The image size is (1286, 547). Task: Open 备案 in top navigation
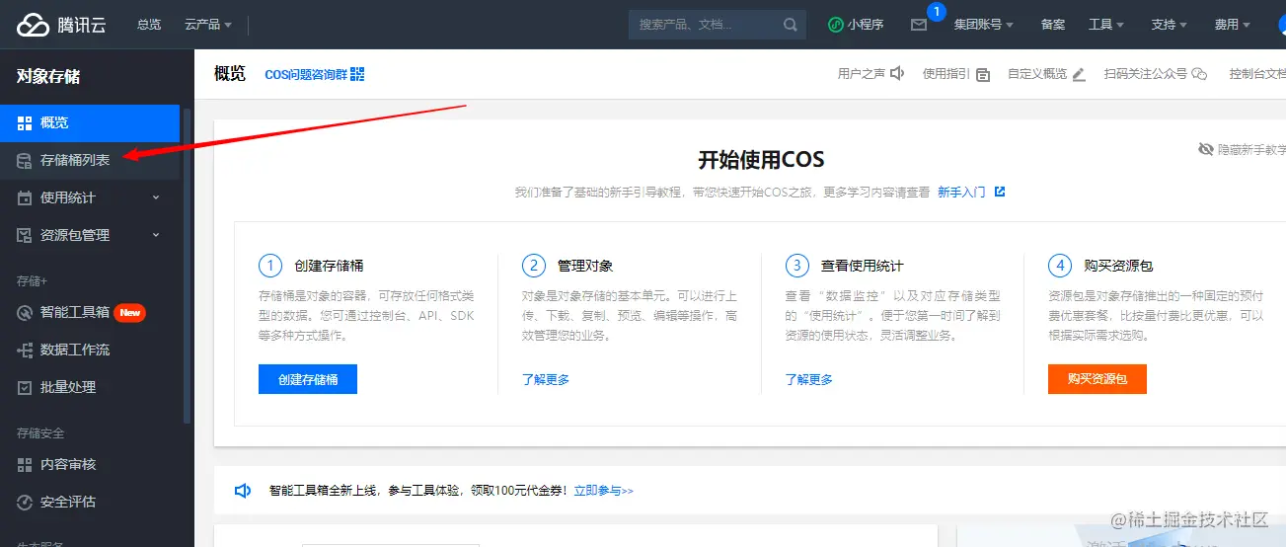pos(1053,25)
